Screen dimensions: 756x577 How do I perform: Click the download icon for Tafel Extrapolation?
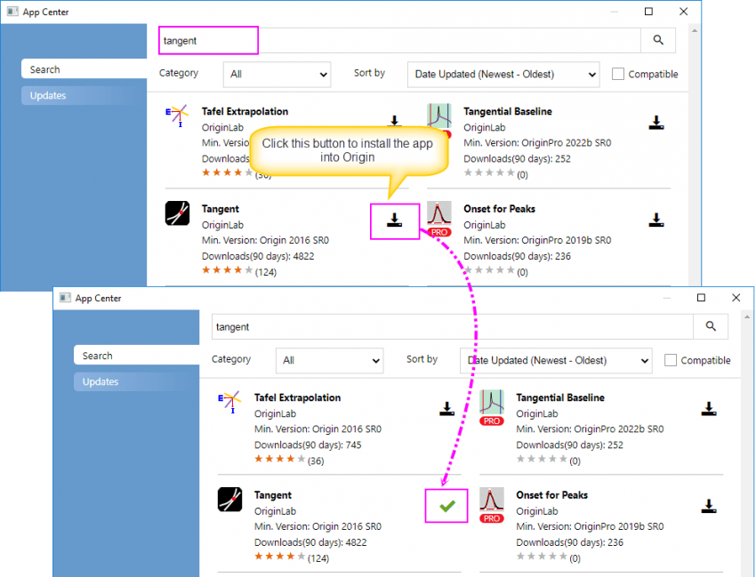pyautogui.click(x=392, y=120)
